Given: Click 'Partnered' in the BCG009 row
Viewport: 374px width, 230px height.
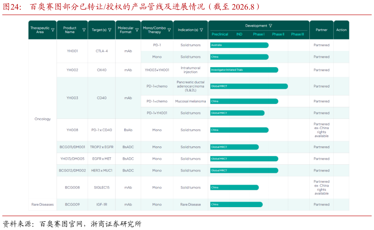Looking at the screenshot, I should tap(322, 204).
